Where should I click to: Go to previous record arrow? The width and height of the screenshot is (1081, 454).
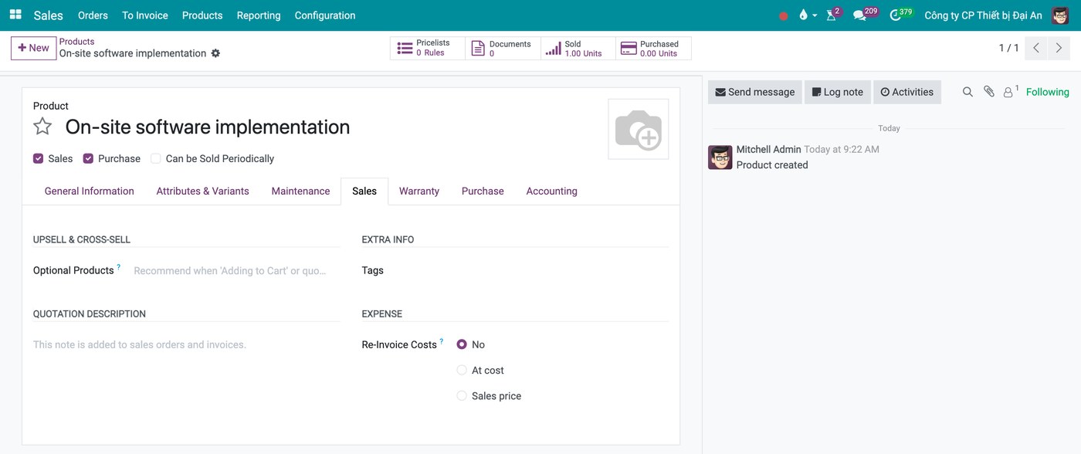1036,48
